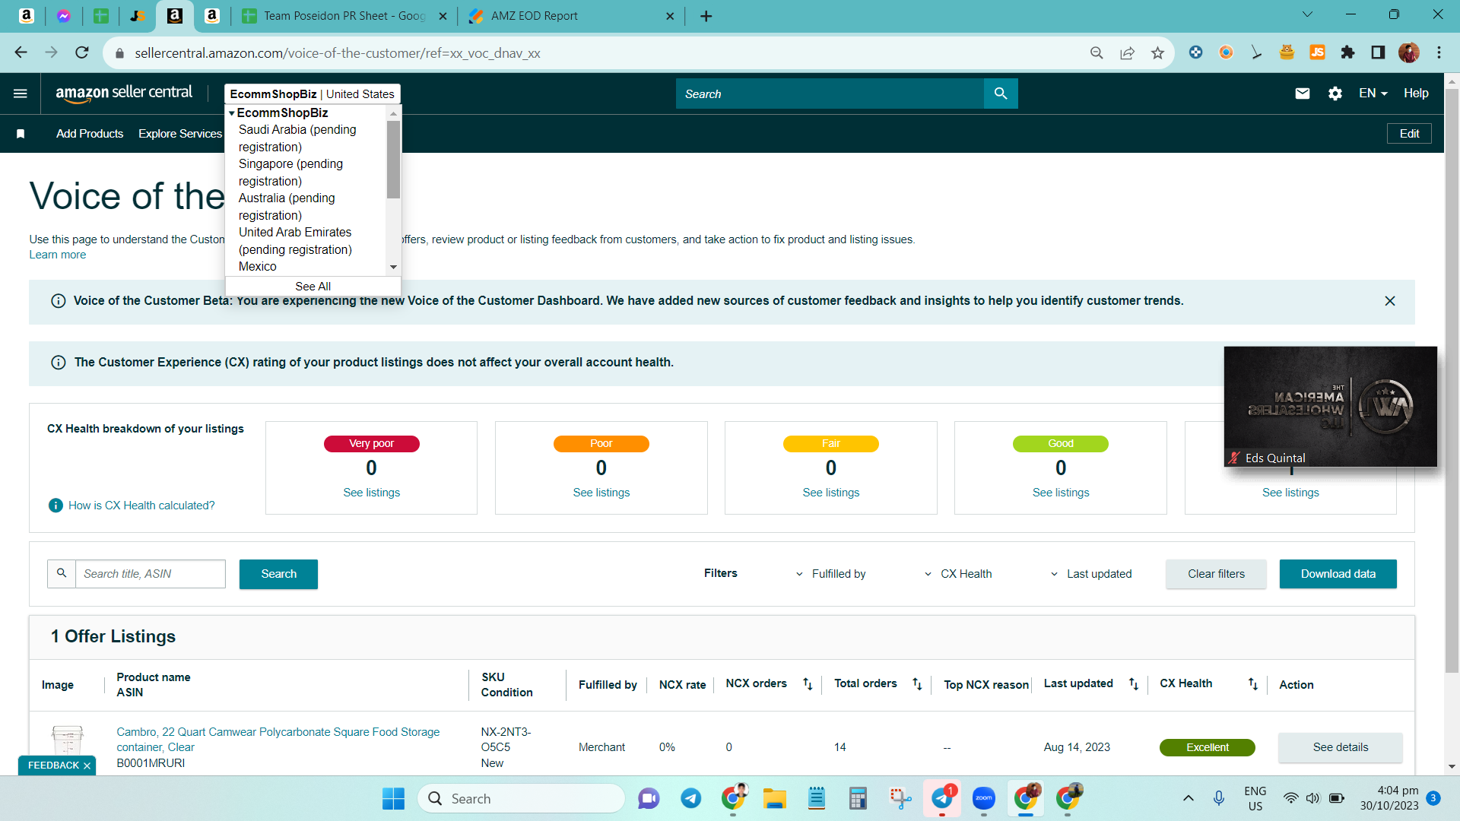The image size is (1460, 821).
Task: Go back in browser history
Action: 21,52
